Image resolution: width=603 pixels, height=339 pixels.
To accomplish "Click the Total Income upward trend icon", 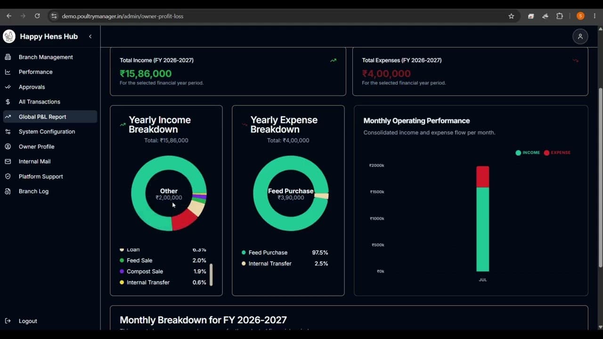I will point(334,60).
